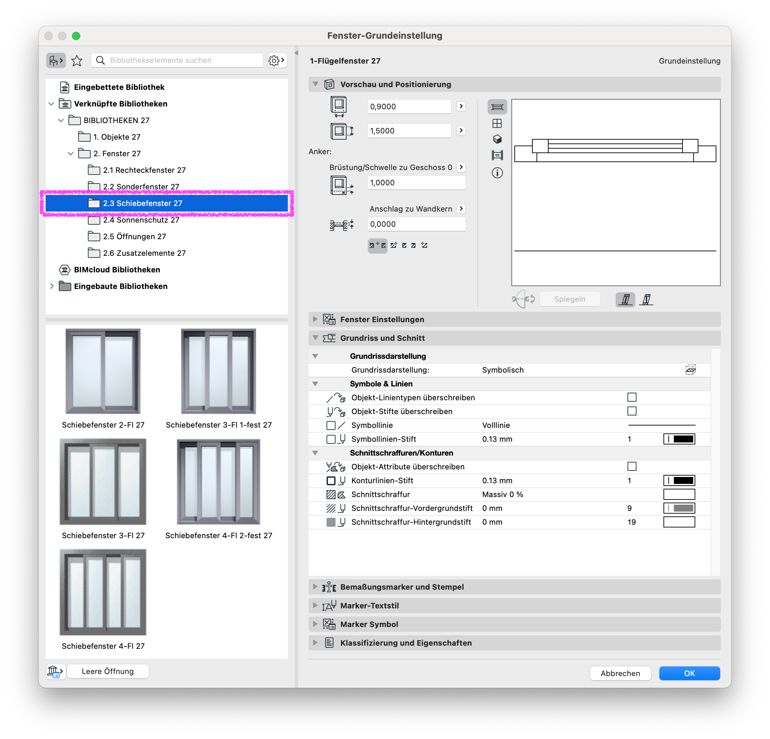Select the right opening orientation icon

646,299
